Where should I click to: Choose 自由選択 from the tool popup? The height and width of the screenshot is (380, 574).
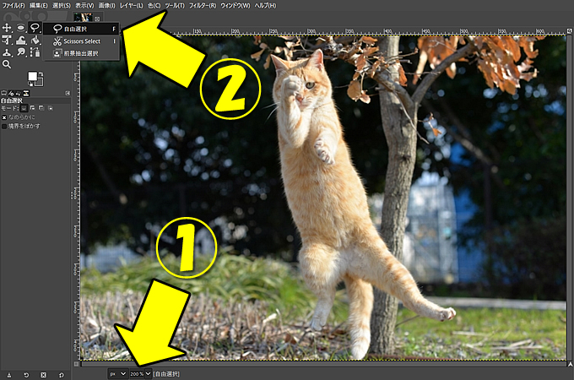[x=81, y=29]
